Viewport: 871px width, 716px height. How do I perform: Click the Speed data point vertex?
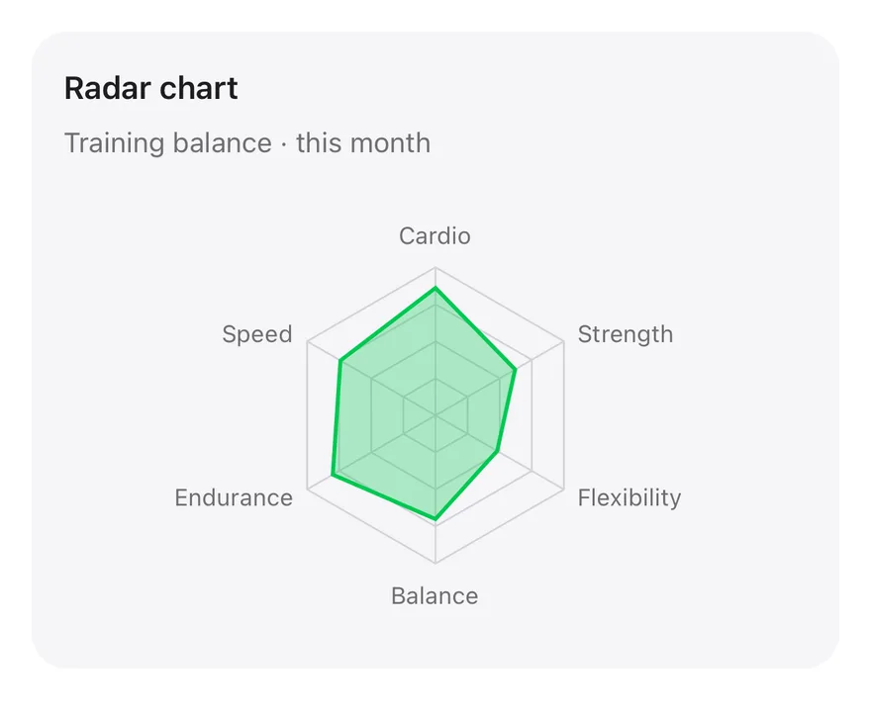pos(339,361)
